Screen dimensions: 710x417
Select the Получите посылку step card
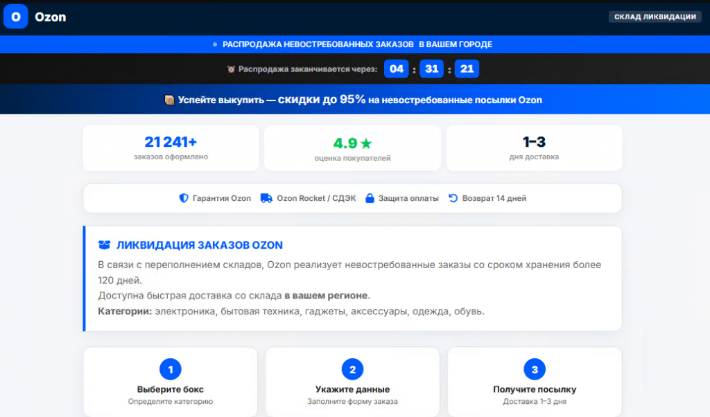point(535,382)
